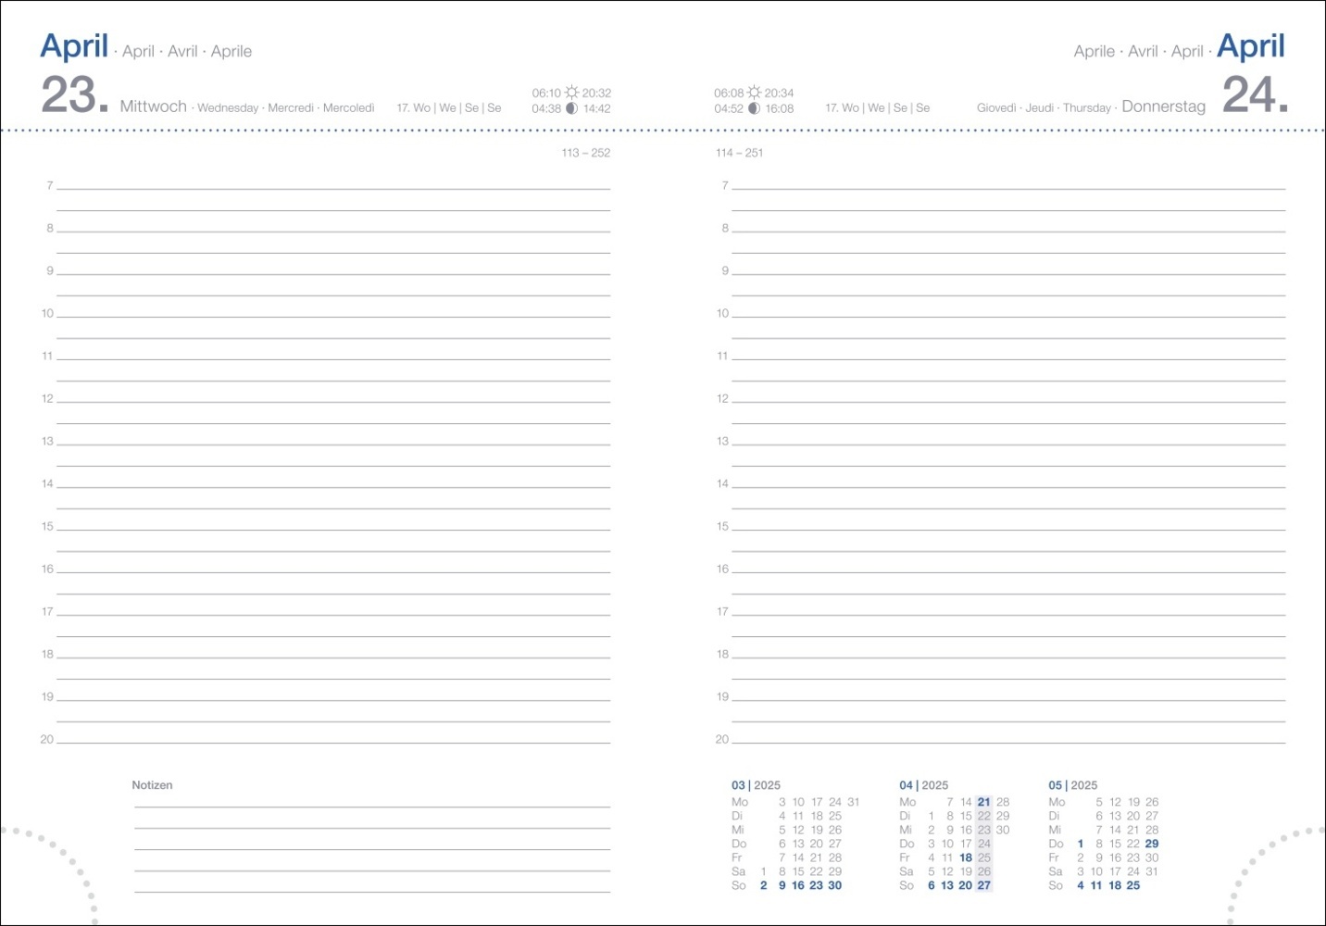Viewport: 1326px width, 926px height.
Task: Click the sun icon on the April 23 page
Action: (571, 93)
